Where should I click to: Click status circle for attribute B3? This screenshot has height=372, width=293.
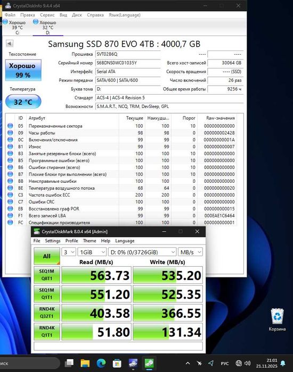tap(10, 153)
